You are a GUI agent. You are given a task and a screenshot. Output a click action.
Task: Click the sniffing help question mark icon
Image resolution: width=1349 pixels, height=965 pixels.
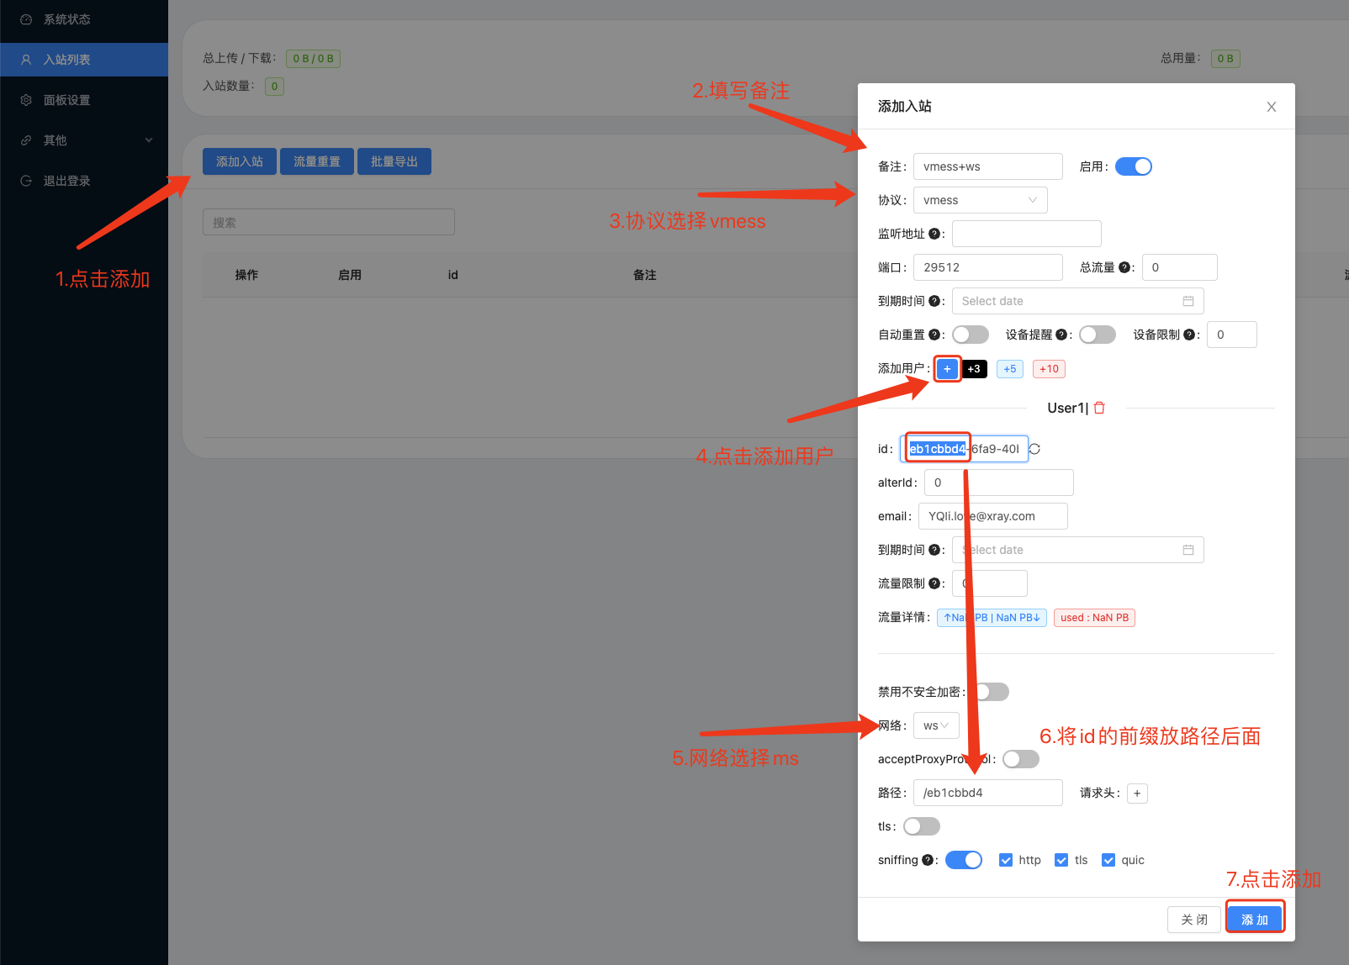point(928,860)
